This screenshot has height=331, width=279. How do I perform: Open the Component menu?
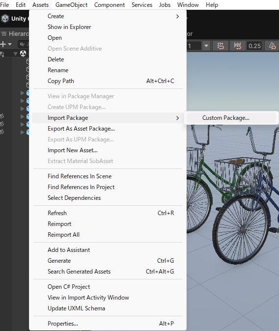click(110, 4)
